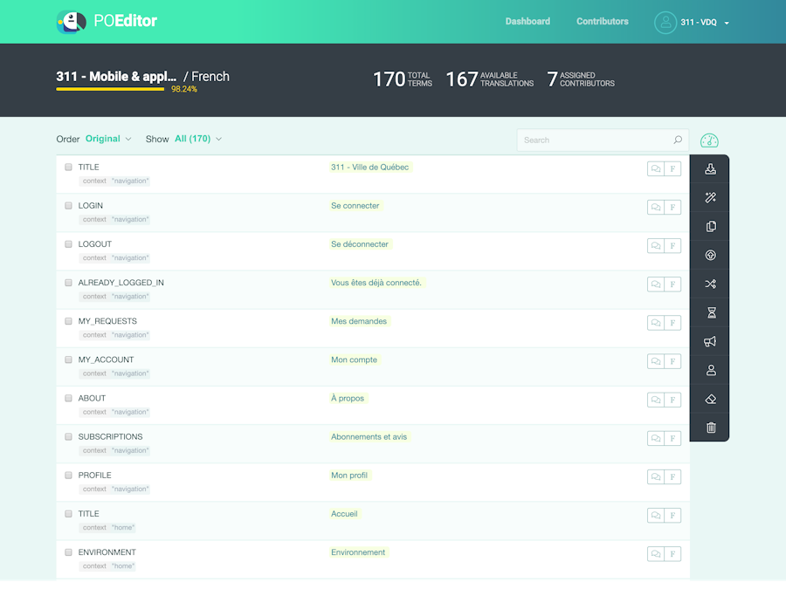Open the stats gauge icon beside search

[709, 140]
